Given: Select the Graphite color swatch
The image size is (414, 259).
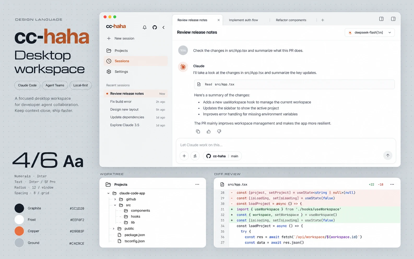Looking at the screenshot, I should coord(19,208).
